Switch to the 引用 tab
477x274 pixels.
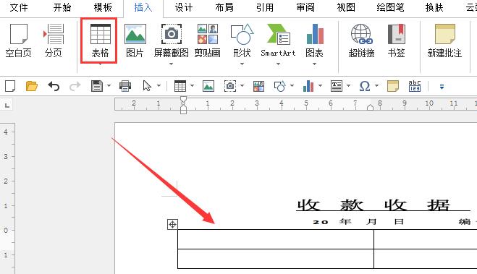(265, 7)
